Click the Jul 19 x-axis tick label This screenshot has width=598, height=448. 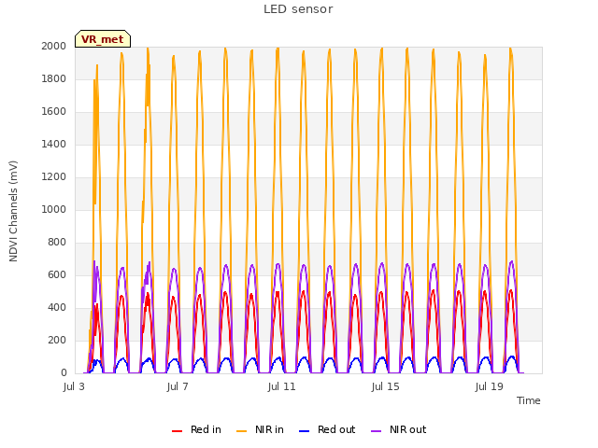490,386
